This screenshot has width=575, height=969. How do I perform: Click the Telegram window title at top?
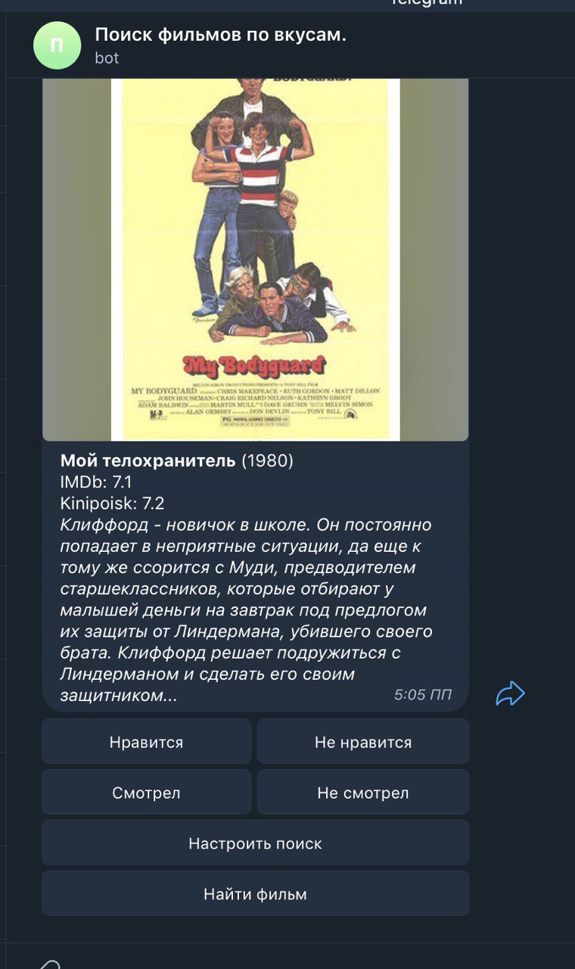tap(427, 2)
